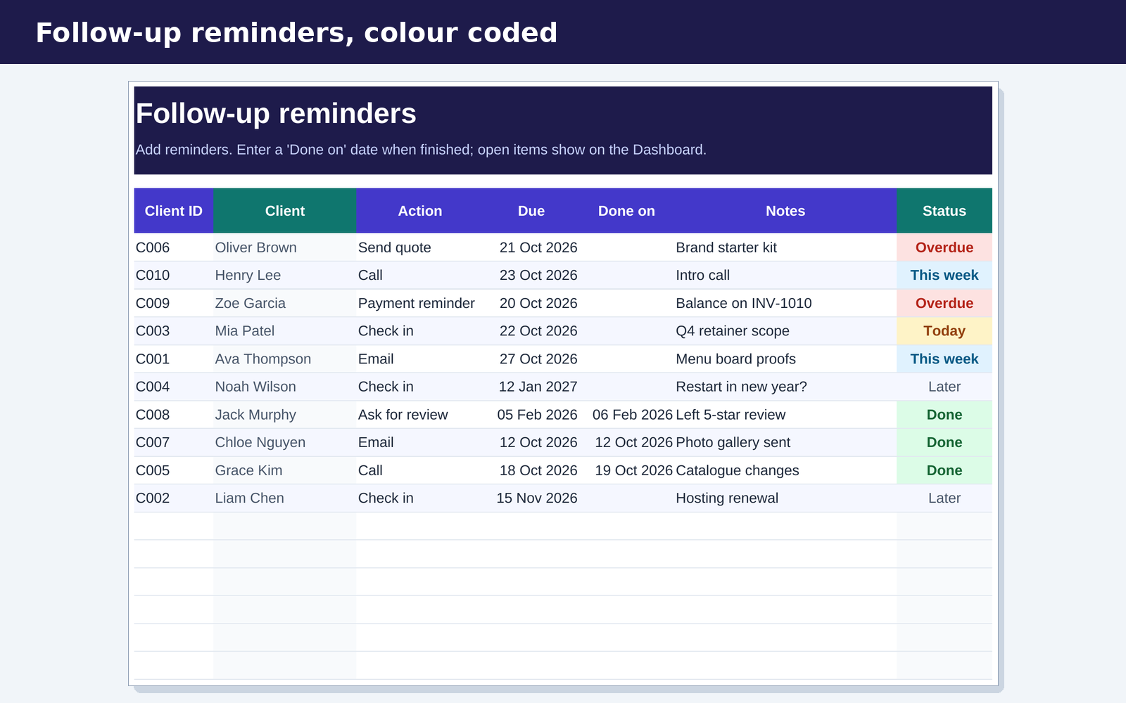Click Later status for Noah Wilson
The width and height of the screenshot is (1126, 703).
tap(944, 387)
